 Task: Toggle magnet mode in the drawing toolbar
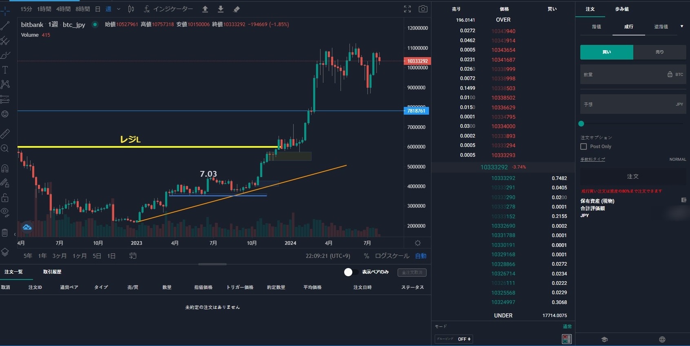[x=5, y=168]
